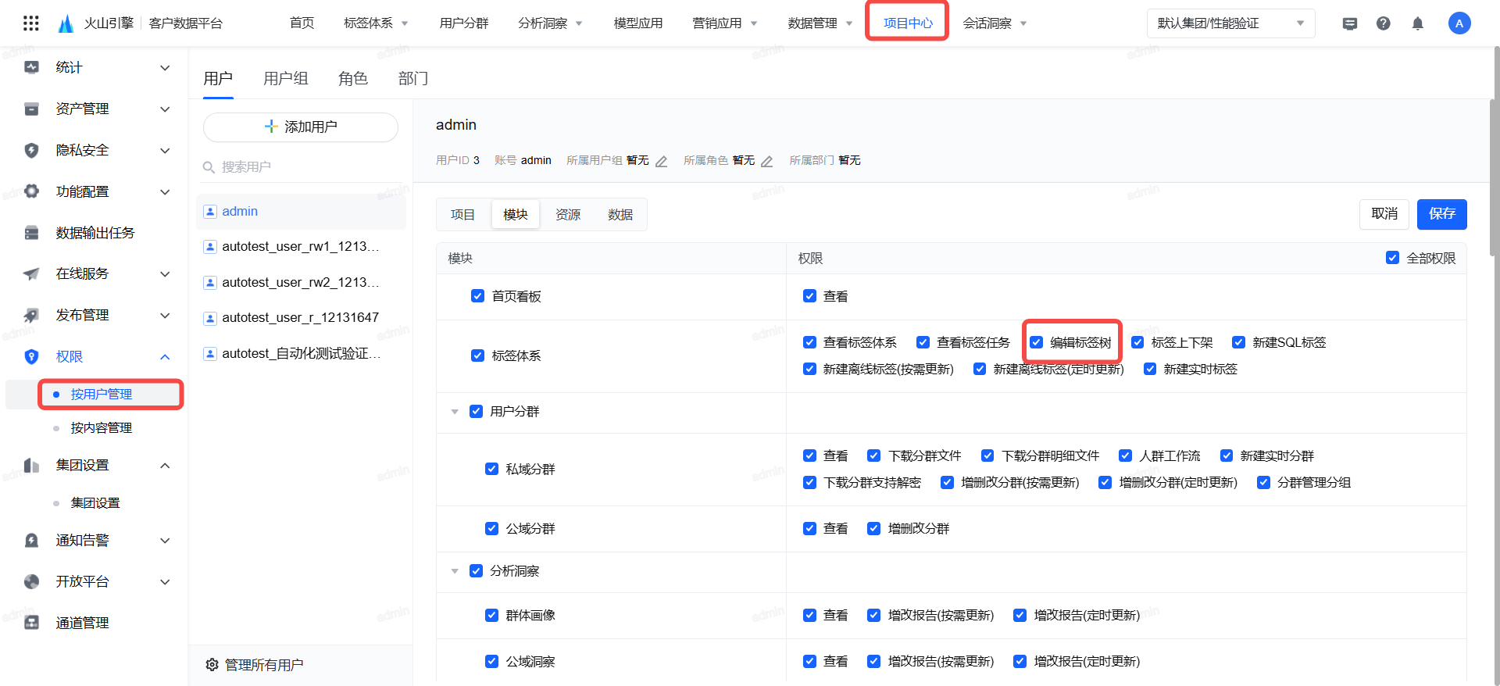1500x686 pixels.
Task: Open the help question mark icon
Action: (1383, 23)
